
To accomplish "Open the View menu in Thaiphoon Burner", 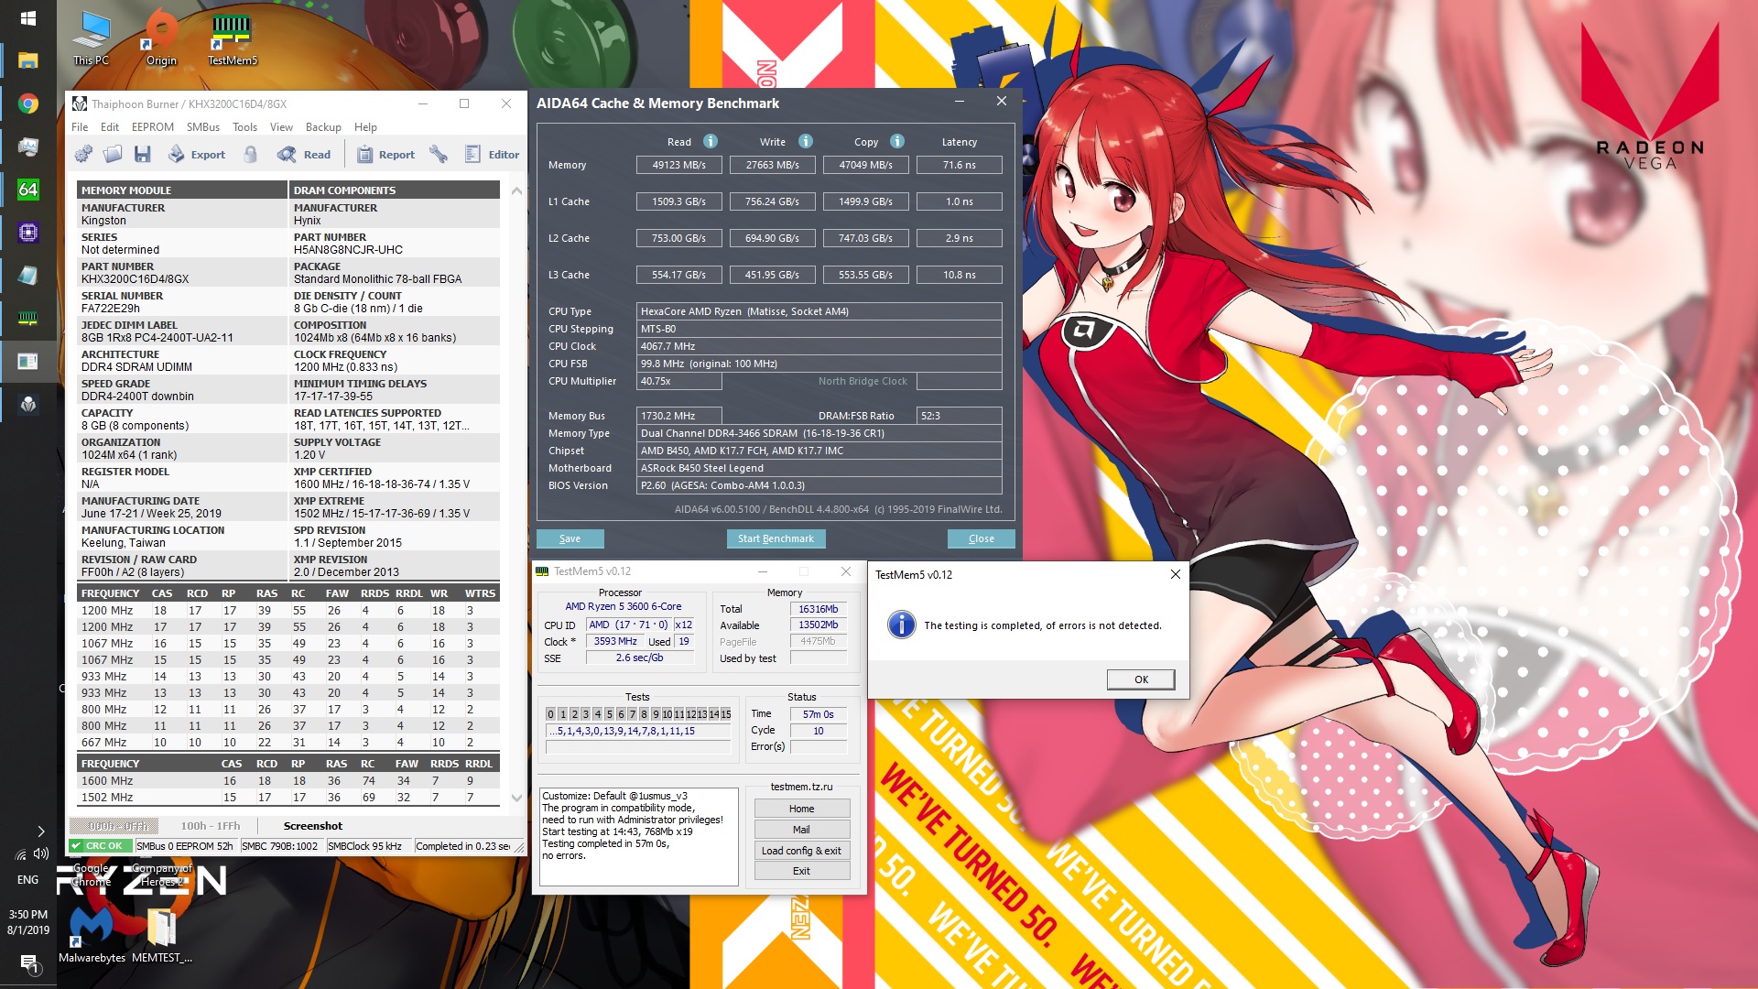I will point(281,127).
